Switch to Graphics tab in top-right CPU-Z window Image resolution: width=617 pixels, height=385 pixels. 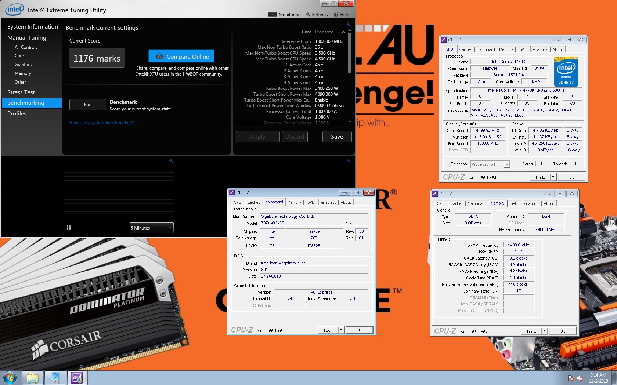click(540, 49)
